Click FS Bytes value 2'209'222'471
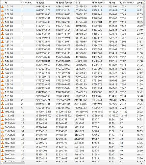The height and width of the screenshot is (165, 146). pyautogui.click(x=43, y=100)
